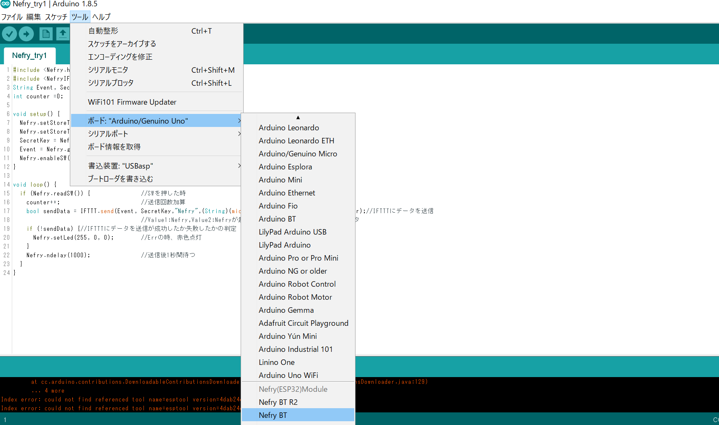The height and width of the screenshot is (425, 719).
Task: Select Arduino Leonardo ETH board
Action: [298, 141]
